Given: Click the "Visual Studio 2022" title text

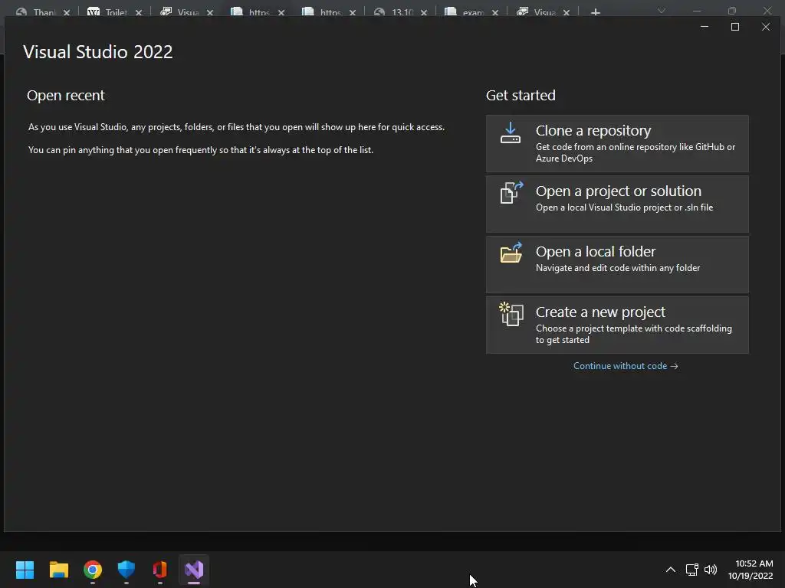Looking at the screenshot, I should (x=97, y=52).
